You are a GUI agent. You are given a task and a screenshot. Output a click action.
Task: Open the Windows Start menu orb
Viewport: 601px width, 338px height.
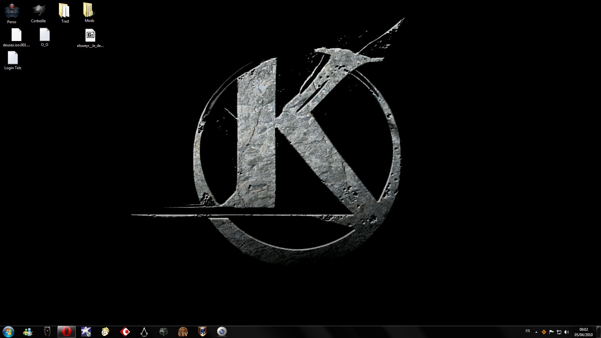tap(8, 332)
